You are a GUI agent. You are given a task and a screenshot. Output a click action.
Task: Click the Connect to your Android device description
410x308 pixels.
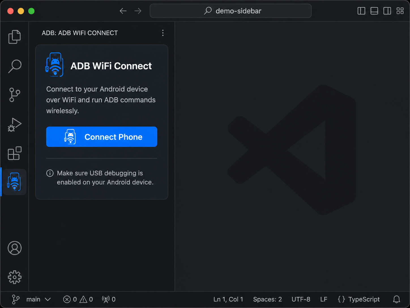click(101, 100)
